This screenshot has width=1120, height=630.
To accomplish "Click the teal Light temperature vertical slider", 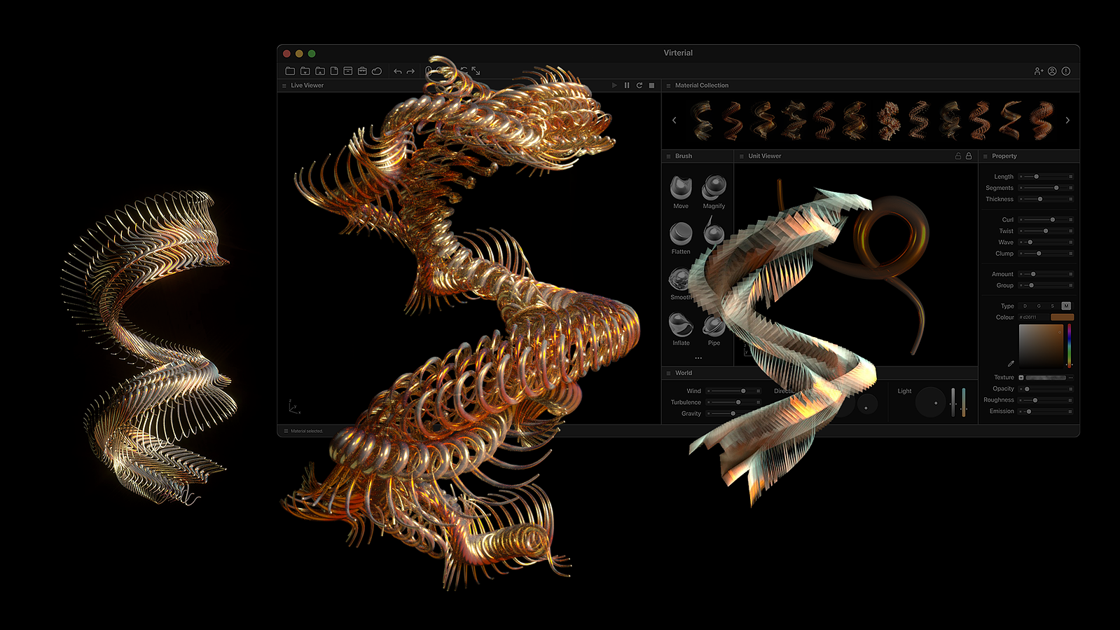I will pyautogui.click(x=964, y=402).
